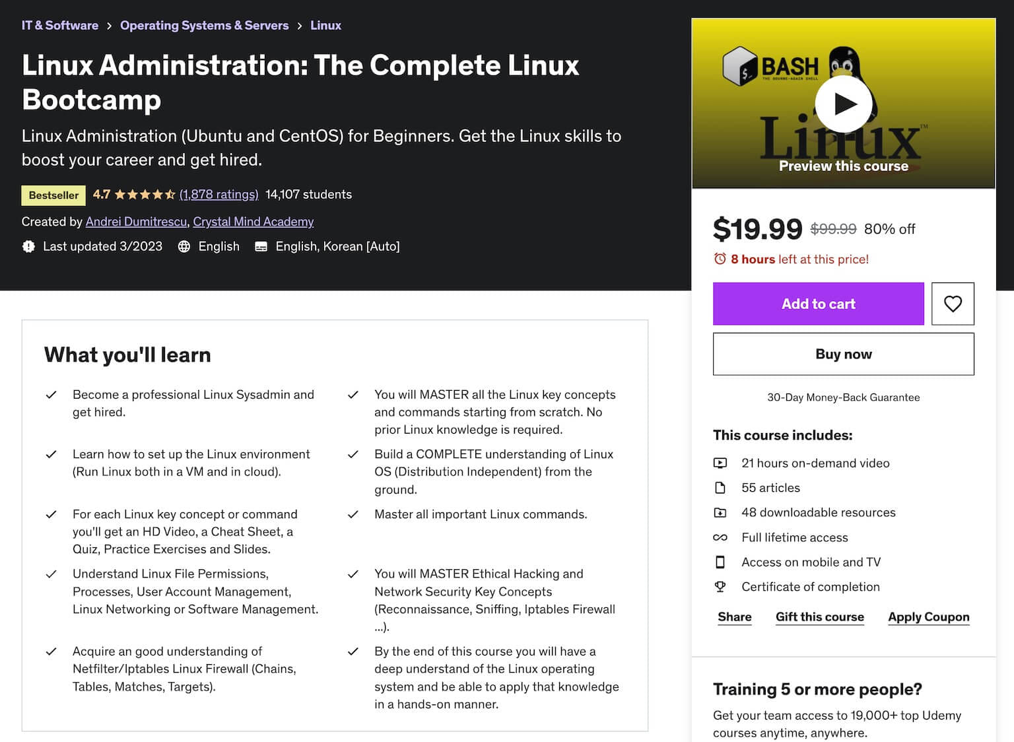Open instructor Andrei Dumitrescu's profile
1014x742 pixels.
[x=136, y=221]
